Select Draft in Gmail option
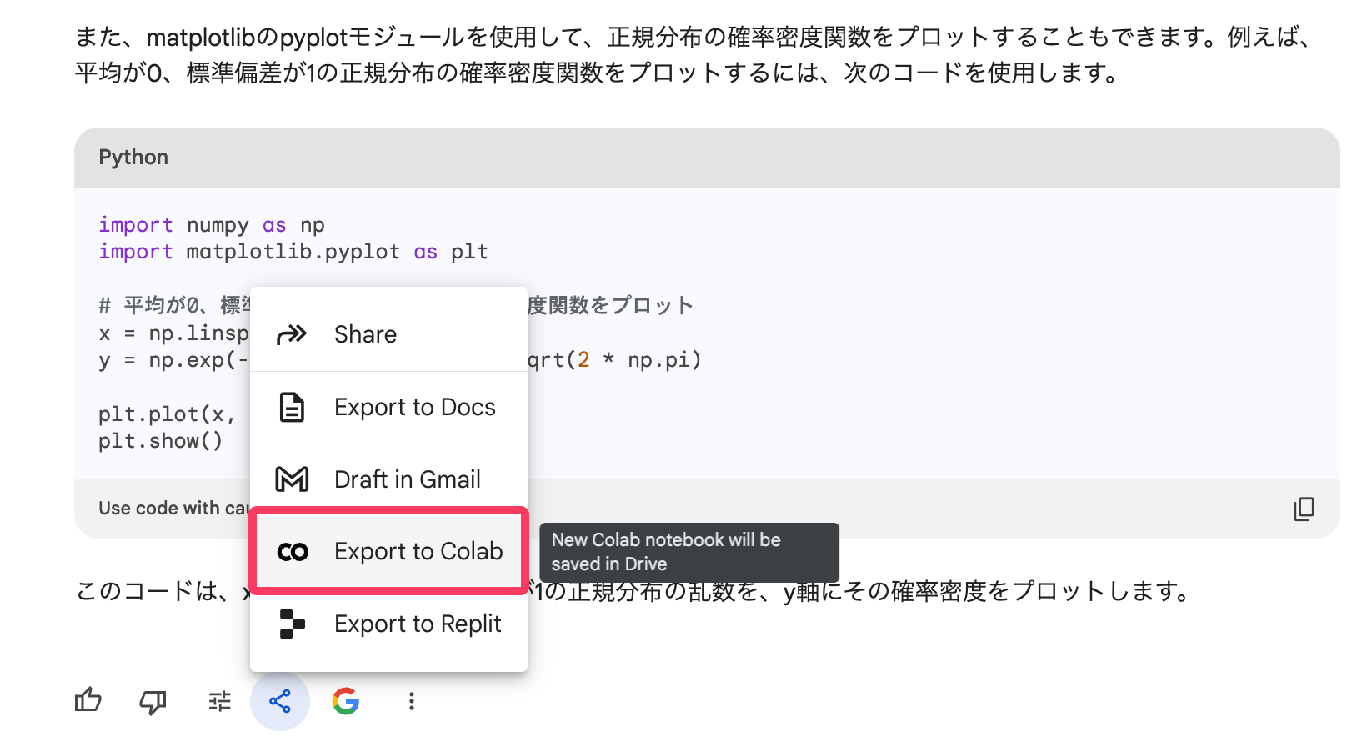This screenshot has height=742, width=1367. coord(407,479)
